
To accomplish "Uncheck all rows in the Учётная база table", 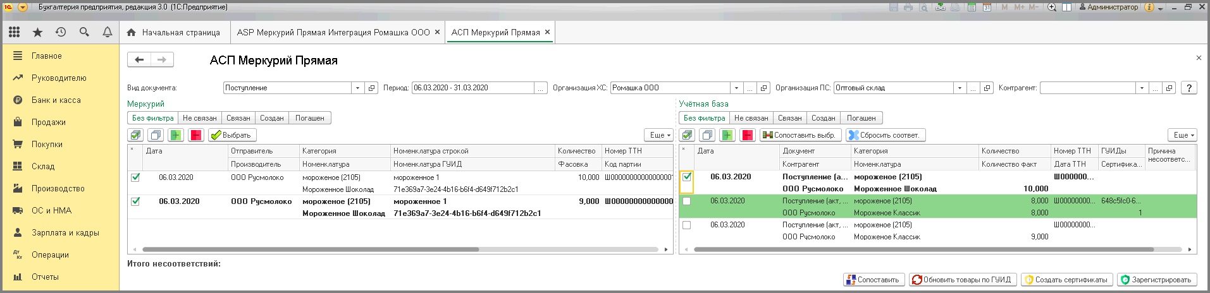I will (x=707, y=135).
